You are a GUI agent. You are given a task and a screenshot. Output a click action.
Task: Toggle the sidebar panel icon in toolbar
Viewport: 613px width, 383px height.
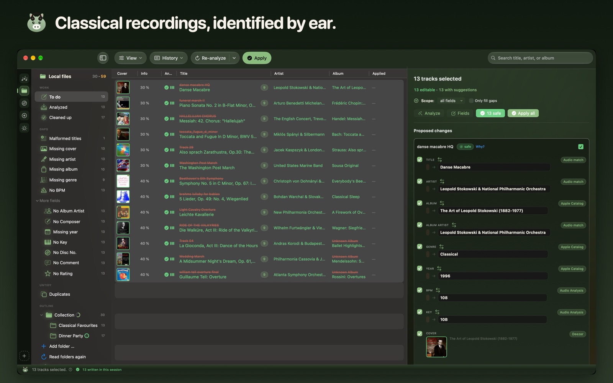[103, 58]
